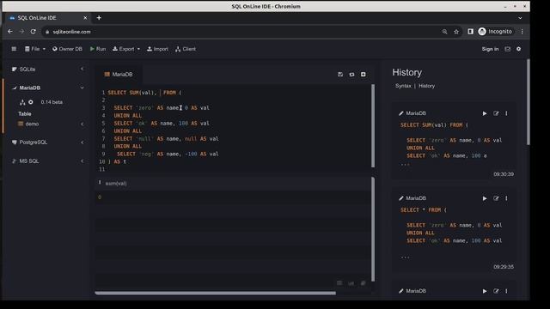Viewport: 550px width, 309px height.
Task: Select the MS SQL database in the sidebar
Action: 28,161
